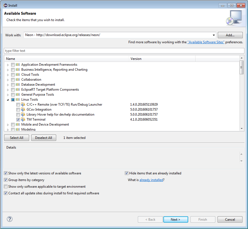Click the Add... button
This screenshot has height=229, width=248.
(230, 35)
